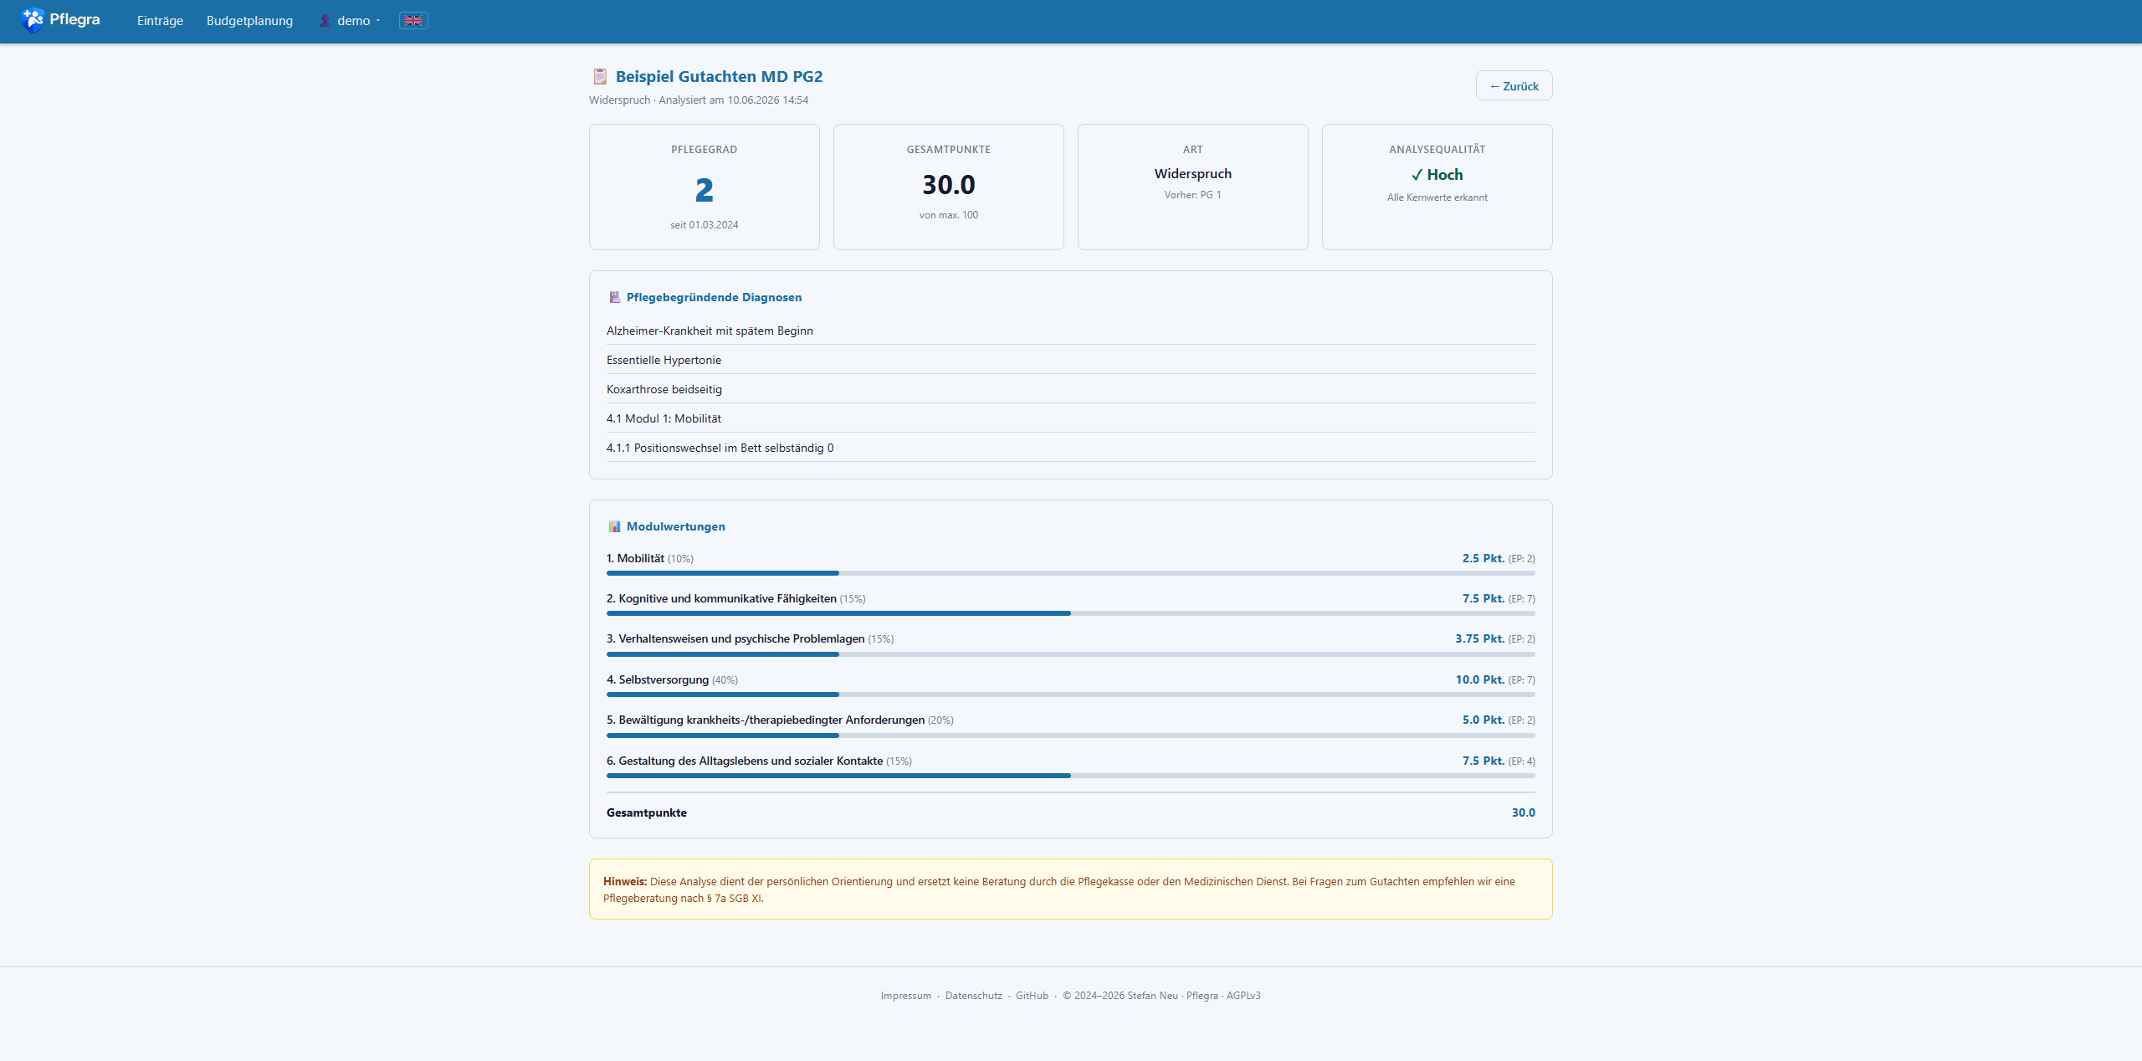Click the Alzheimer-Krankheit diagnosis row

click(x=1071, y=331)
